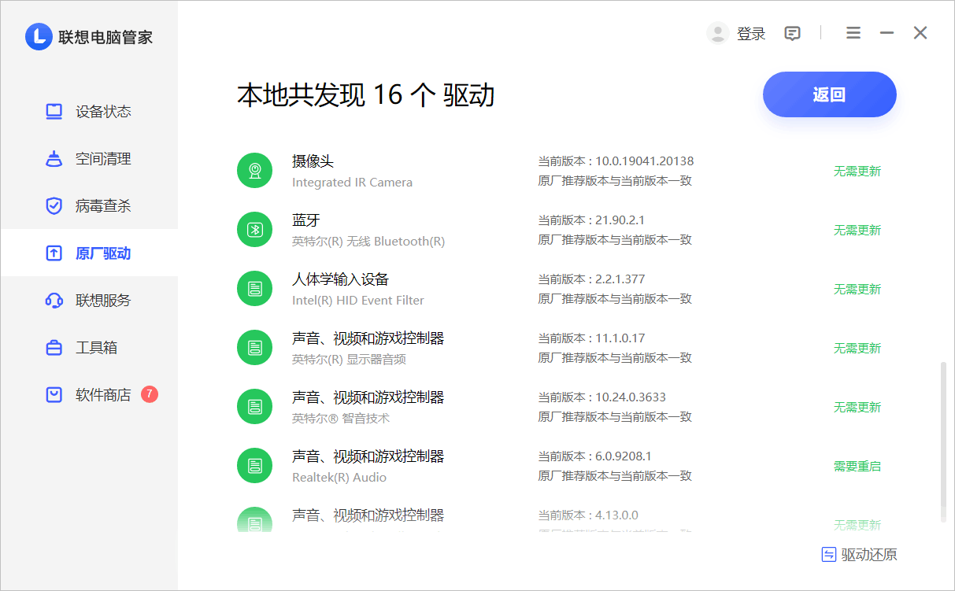This screenshot has width=955, height=591.
Task: Click the blue 返回 button
Action: [x=829, y=94]
